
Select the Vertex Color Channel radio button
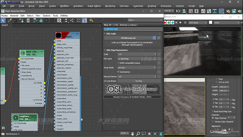[213, 121]
